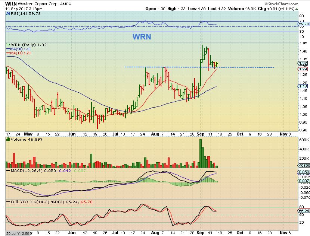
Task: Click the blue 0.042 signal value in MACD legend
Action: click(x=65, y=170)
